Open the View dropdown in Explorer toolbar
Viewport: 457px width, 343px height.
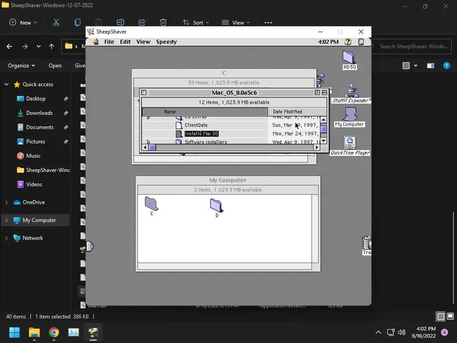coord(236,22)
